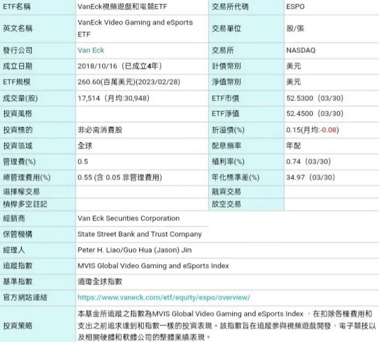380x342 pixels.
Task: Click the 交易所代碼 label cell
Action: pos(246,7)
